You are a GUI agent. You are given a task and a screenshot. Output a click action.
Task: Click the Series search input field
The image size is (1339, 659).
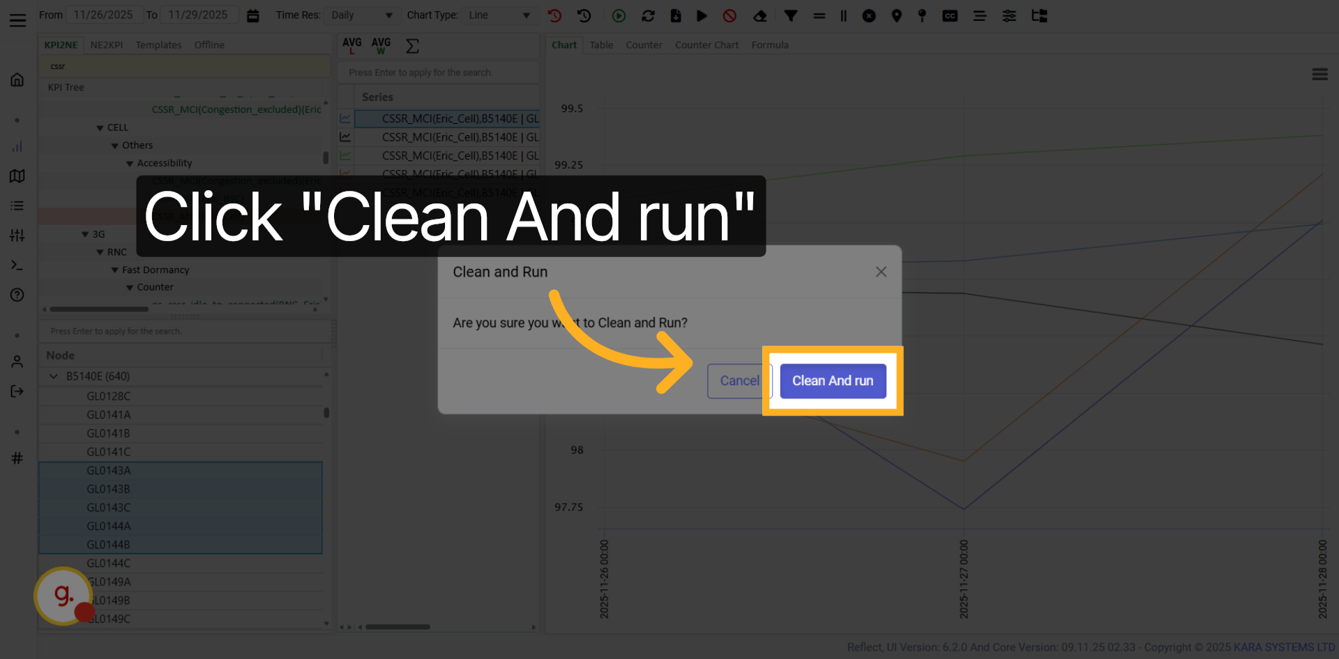[439, 72]
